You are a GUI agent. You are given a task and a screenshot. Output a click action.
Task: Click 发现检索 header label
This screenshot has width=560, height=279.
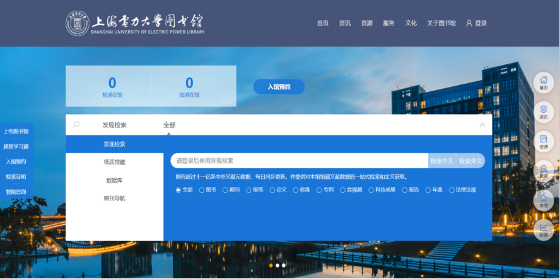(x=114, y=125)
